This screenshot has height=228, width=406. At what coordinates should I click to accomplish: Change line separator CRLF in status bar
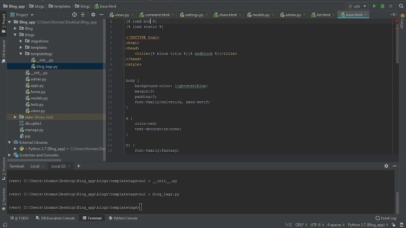click(x=301, y=225)
